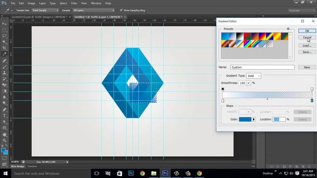The image size is (317, 178).
Task: Open Windows Task View icon
Action: coord(97,174)
